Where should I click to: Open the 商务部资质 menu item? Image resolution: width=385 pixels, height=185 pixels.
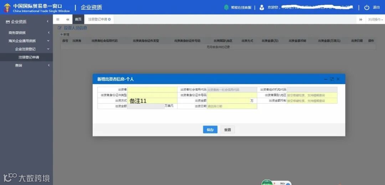pos(17,33)
